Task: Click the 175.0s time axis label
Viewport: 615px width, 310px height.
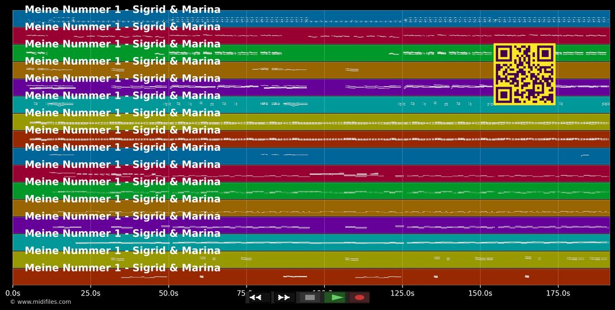Action: pyautogui.click(x=558, y=293)
